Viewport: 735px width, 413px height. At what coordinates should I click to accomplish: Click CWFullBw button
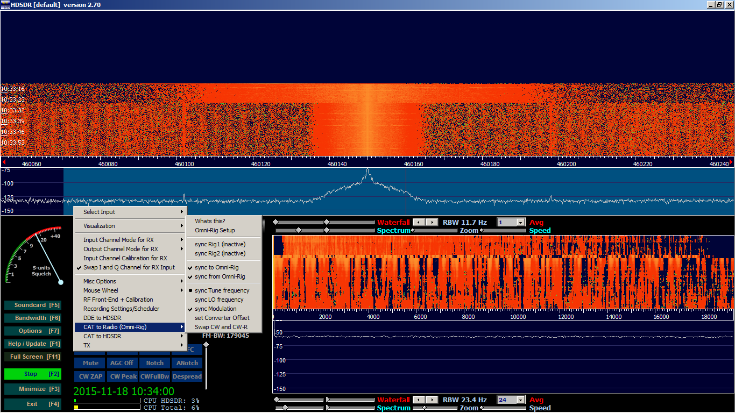(x=155, y=376)
